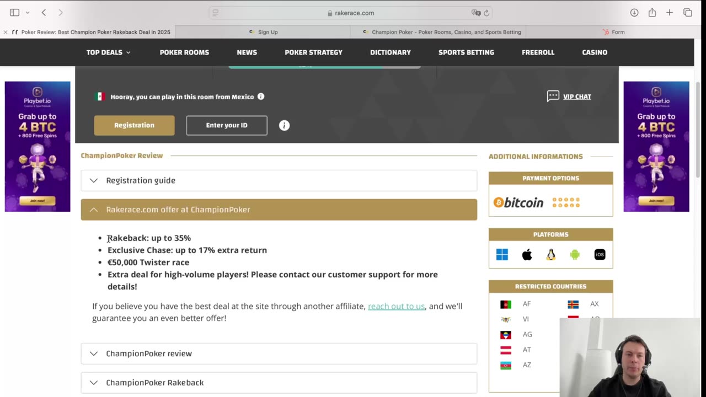The image size is (706, 397).
Task: Open a new tab with plus icon
Action: (670, 13)
